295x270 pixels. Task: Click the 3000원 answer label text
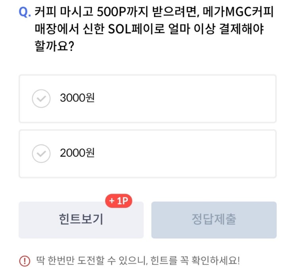(77, 98)
